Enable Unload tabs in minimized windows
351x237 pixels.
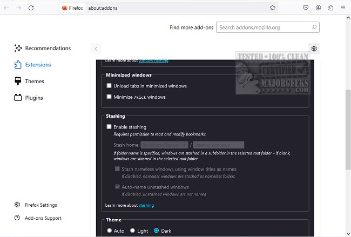point(109,86)
